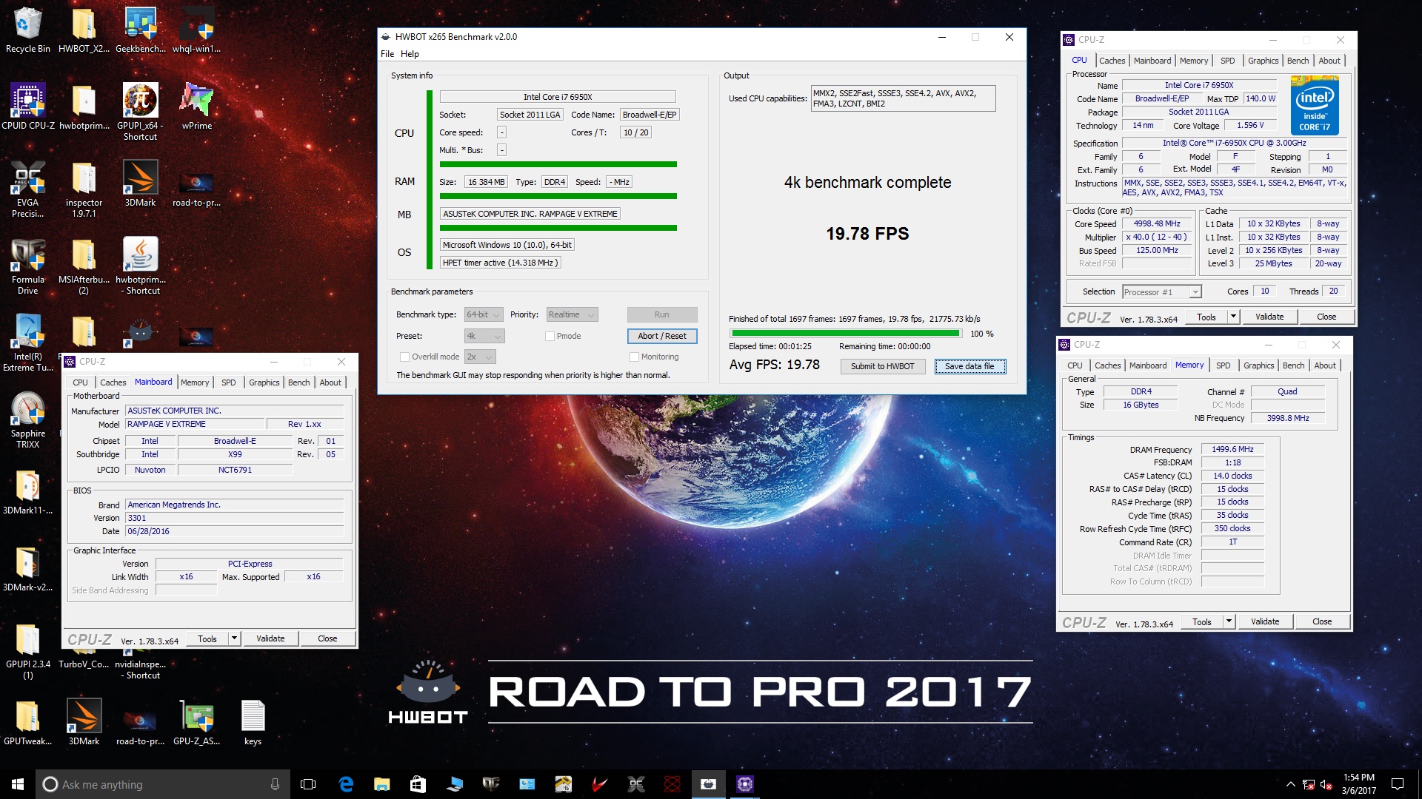
Task: Click Intel Core i7 6950X CPU field
Action: click(558, 97)
